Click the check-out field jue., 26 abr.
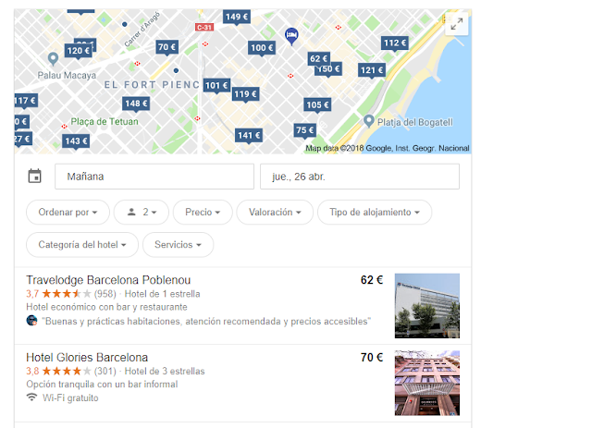This screenshot has width=592, height=428. click(360, 177)
